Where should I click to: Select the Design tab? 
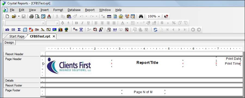(9, 42)
